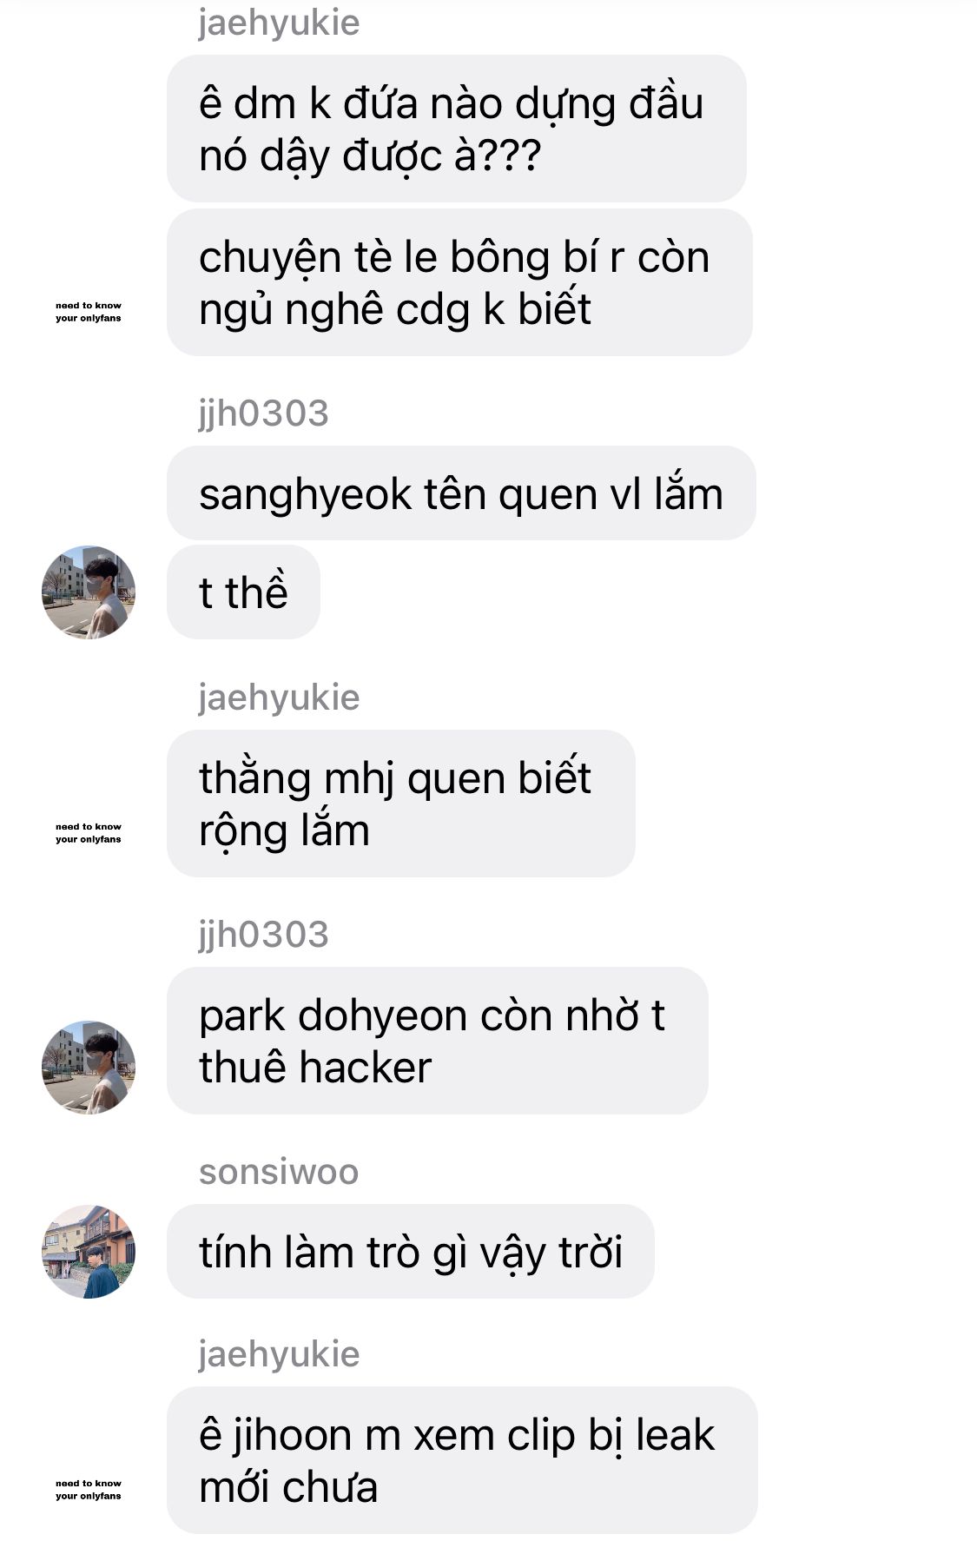The image size is (977, 1541).
Task: Tap jaehyukie avatar beside "ê jihoon" message
Action: (89, 1490)
